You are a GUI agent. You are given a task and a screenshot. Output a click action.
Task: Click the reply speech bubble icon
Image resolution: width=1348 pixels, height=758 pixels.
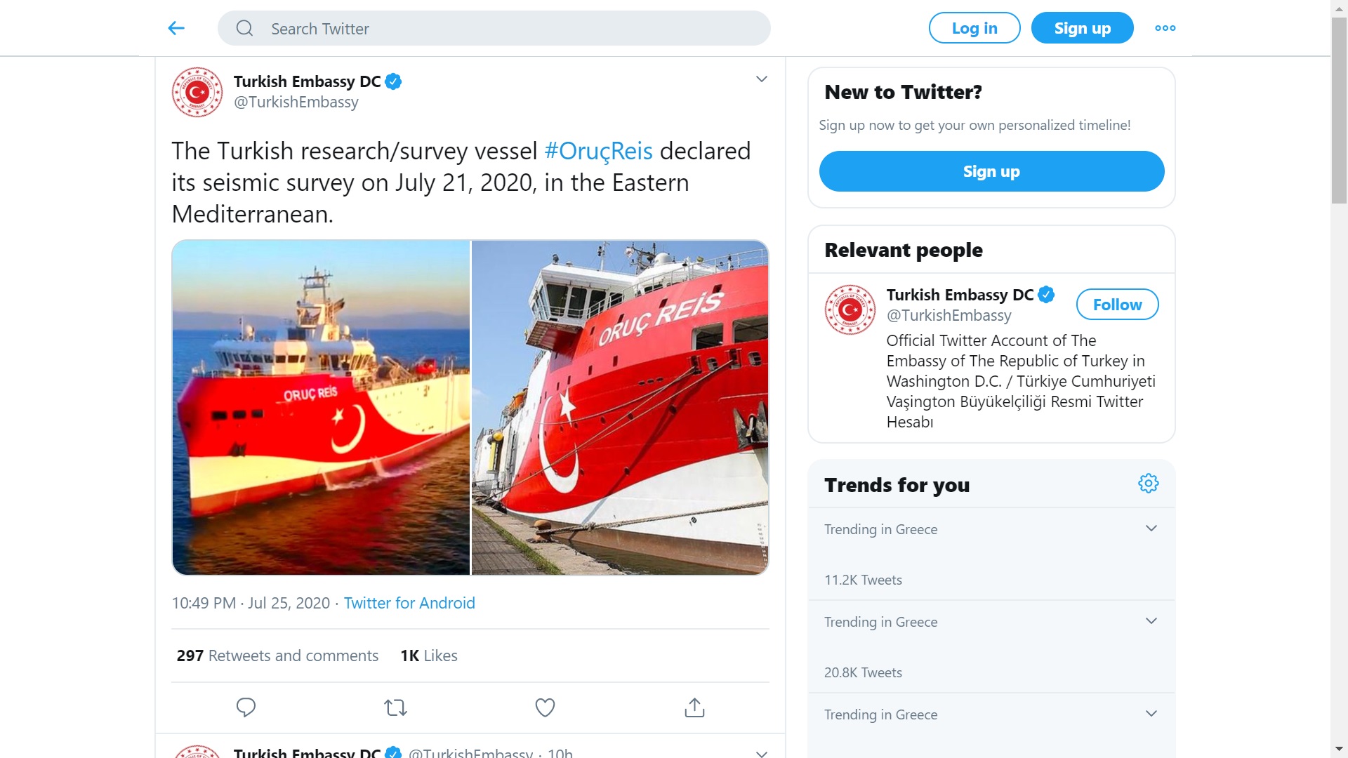pos(246,707)
